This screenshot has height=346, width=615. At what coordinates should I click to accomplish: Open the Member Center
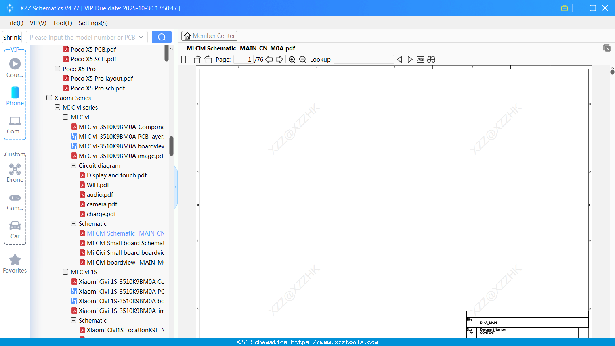[209, 36]
